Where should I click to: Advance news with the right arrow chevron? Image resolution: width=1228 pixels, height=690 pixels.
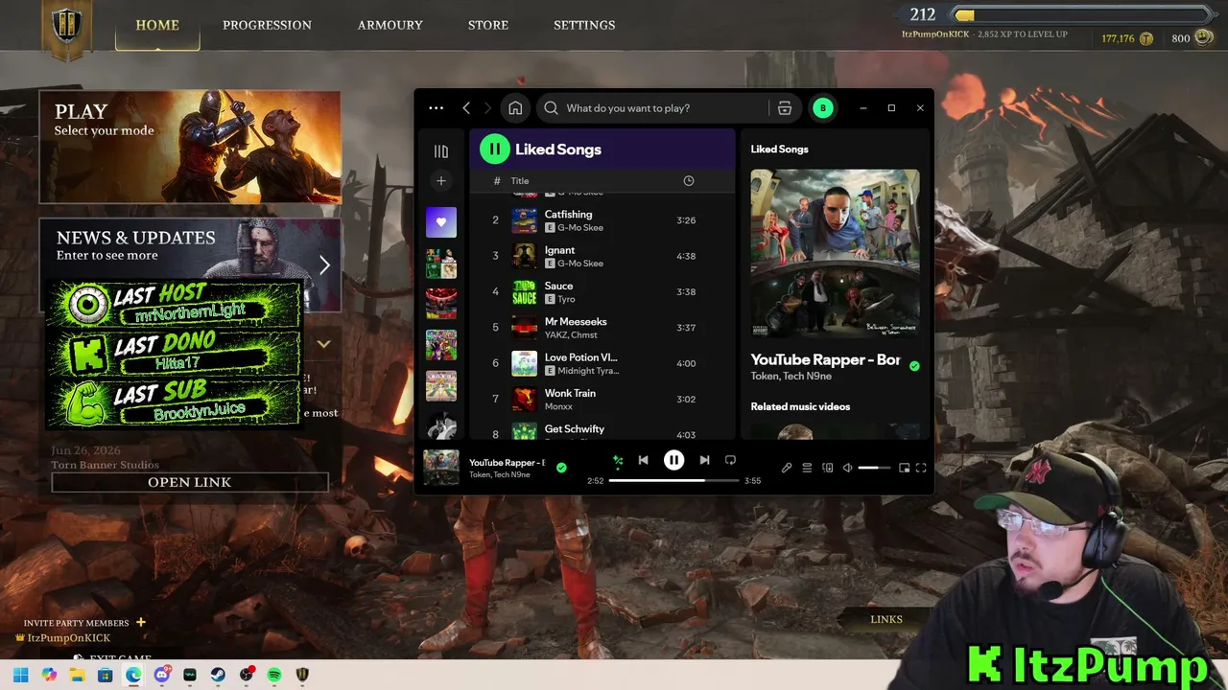coord(324,265)
